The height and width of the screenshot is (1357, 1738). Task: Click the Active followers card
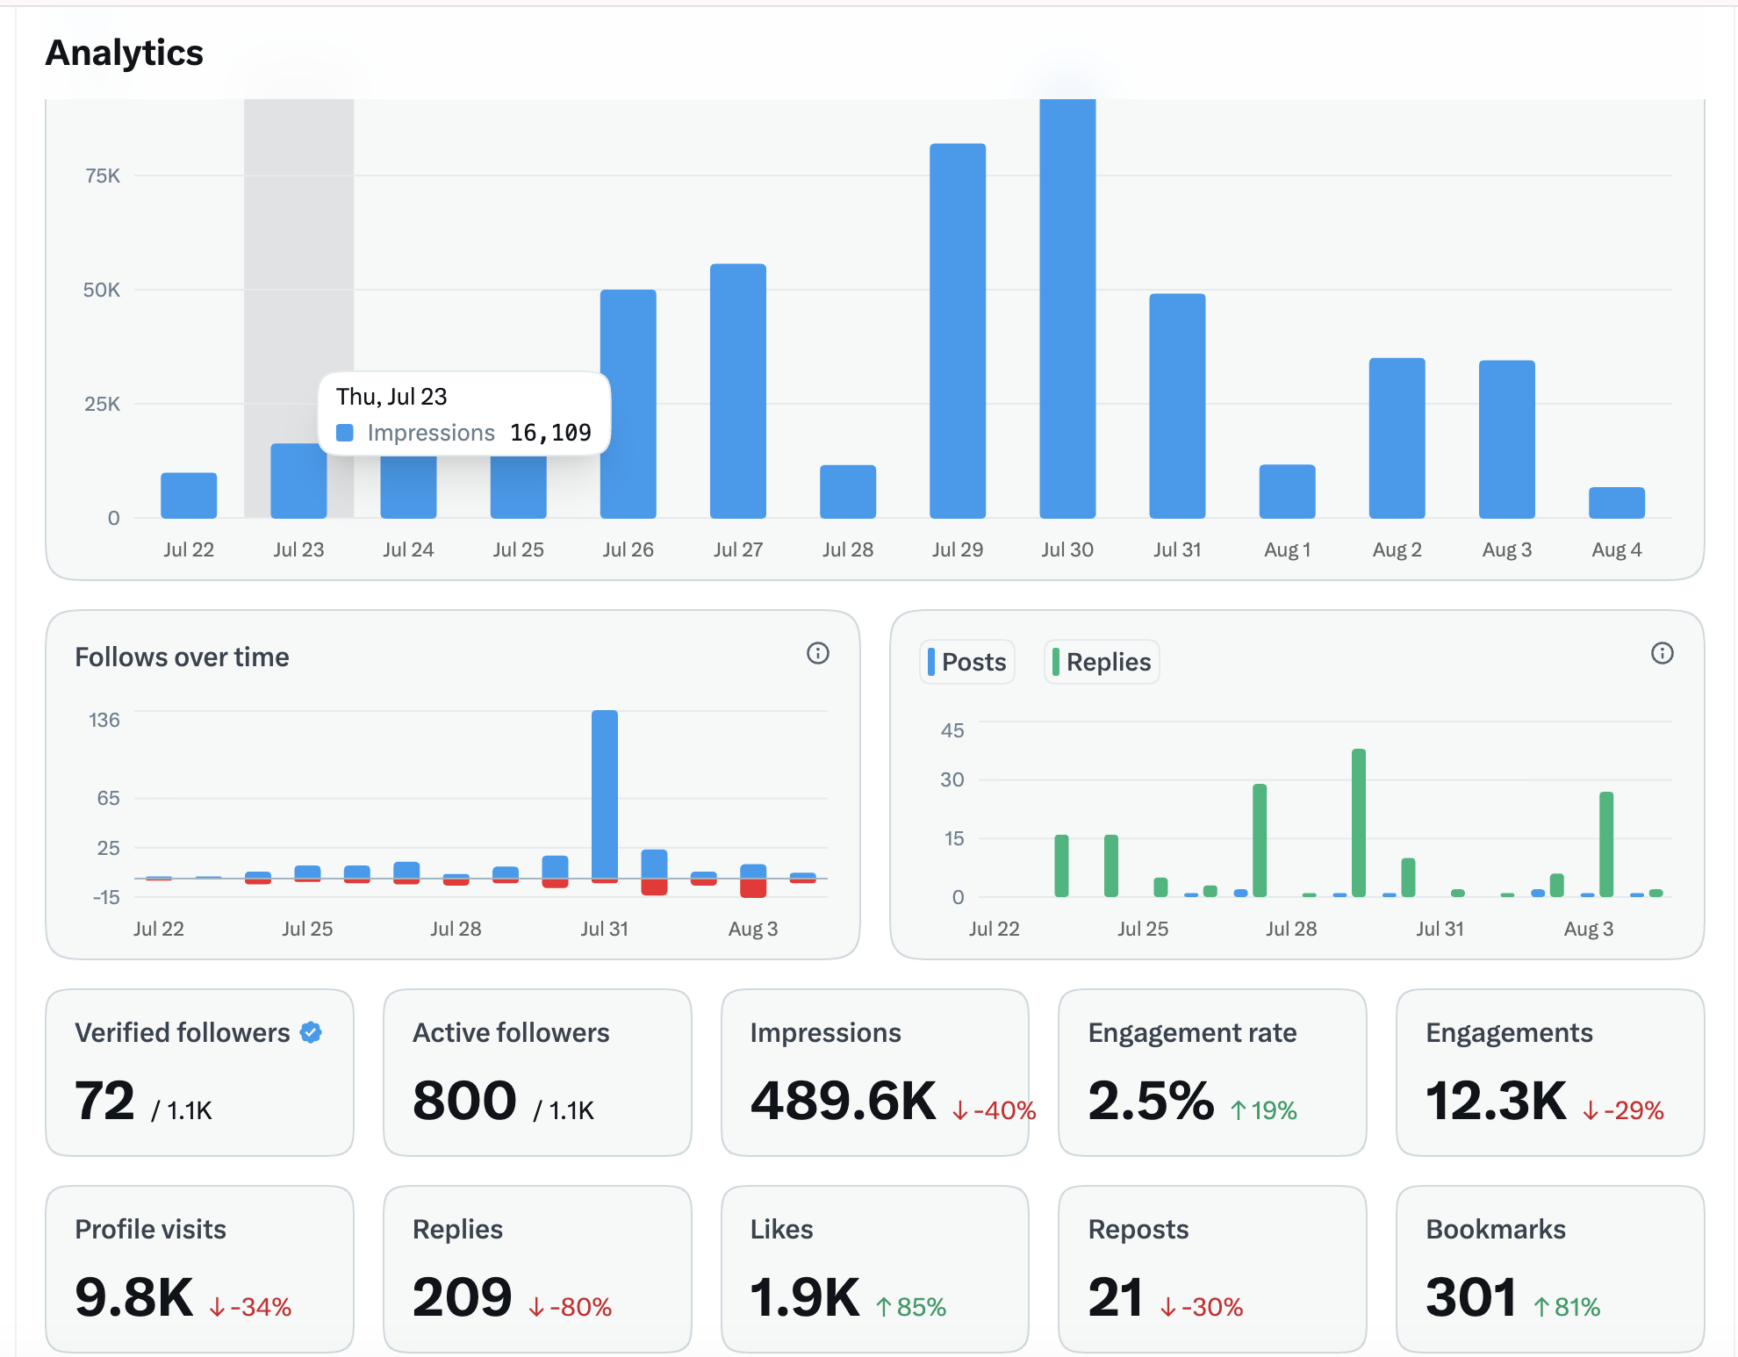(537, 1073)
